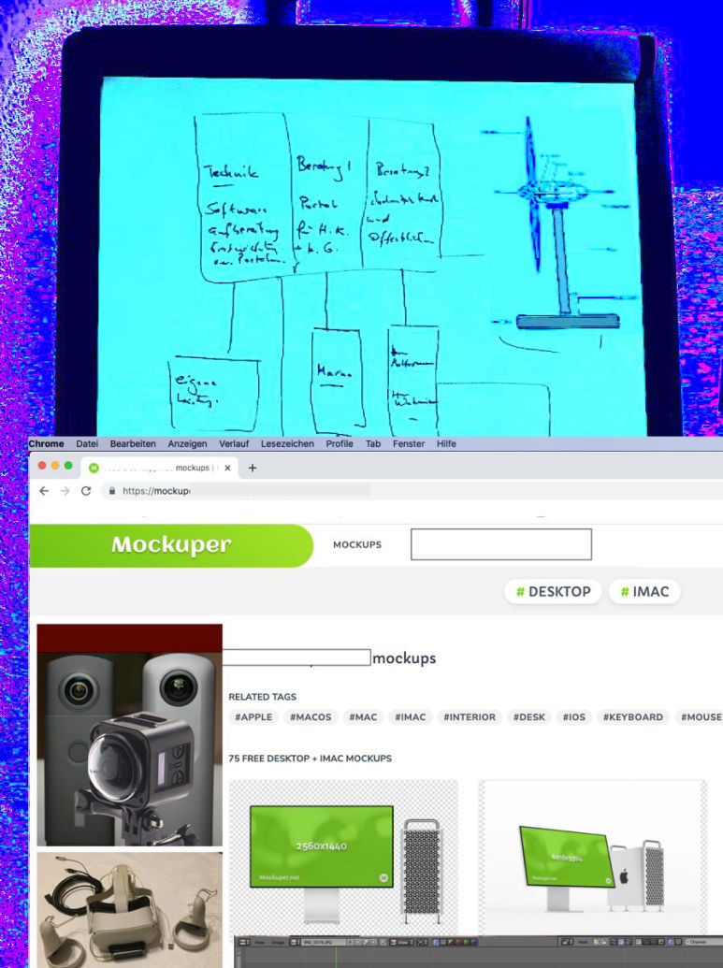Click the large # DESKTOP tag button
This screenshot has height=968, width=723.
(x=553, y=592)
